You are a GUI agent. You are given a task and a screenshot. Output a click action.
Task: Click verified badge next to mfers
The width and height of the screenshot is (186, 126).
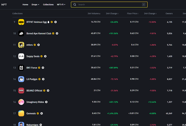click(35, 45)
